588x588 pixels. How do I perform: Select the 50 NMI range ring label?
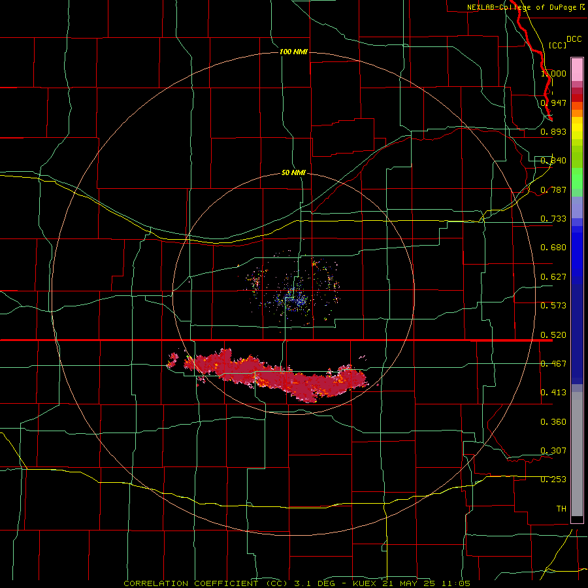coord(293,172)
